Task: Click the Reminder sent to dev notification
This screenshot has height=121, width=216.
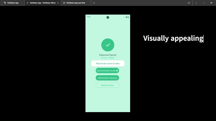Action: point(108,64)
